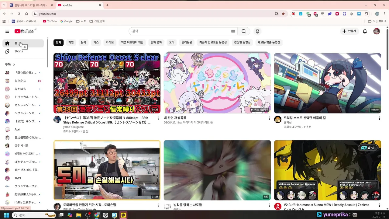The height and width of the screenshot is (219, 389).
Task: Click Chrome's home button
Action: (26, 14)
